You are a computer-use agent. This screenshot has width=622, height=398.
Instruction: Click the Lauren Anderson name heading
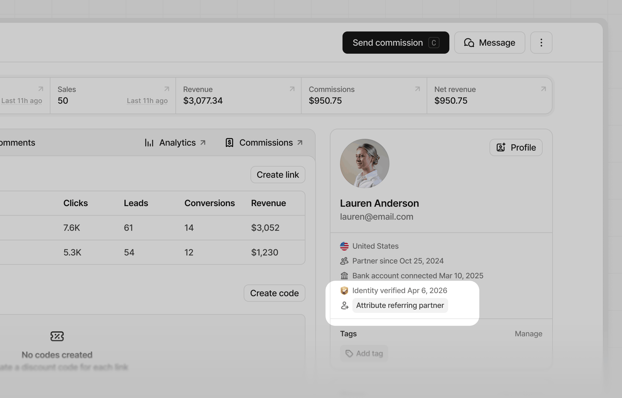tap(380, 203)
